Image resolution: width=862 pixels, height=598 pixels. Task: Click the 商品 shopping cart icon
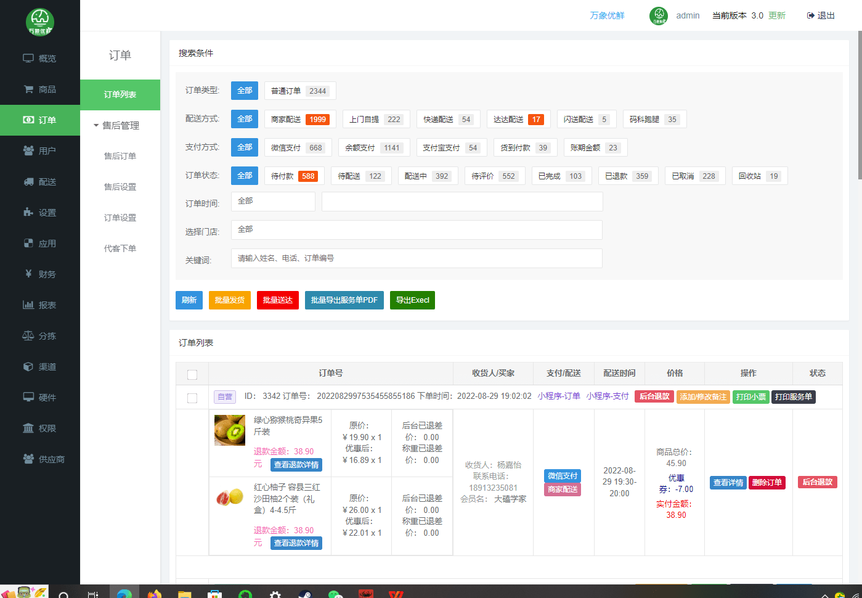(x=28, y=89)
